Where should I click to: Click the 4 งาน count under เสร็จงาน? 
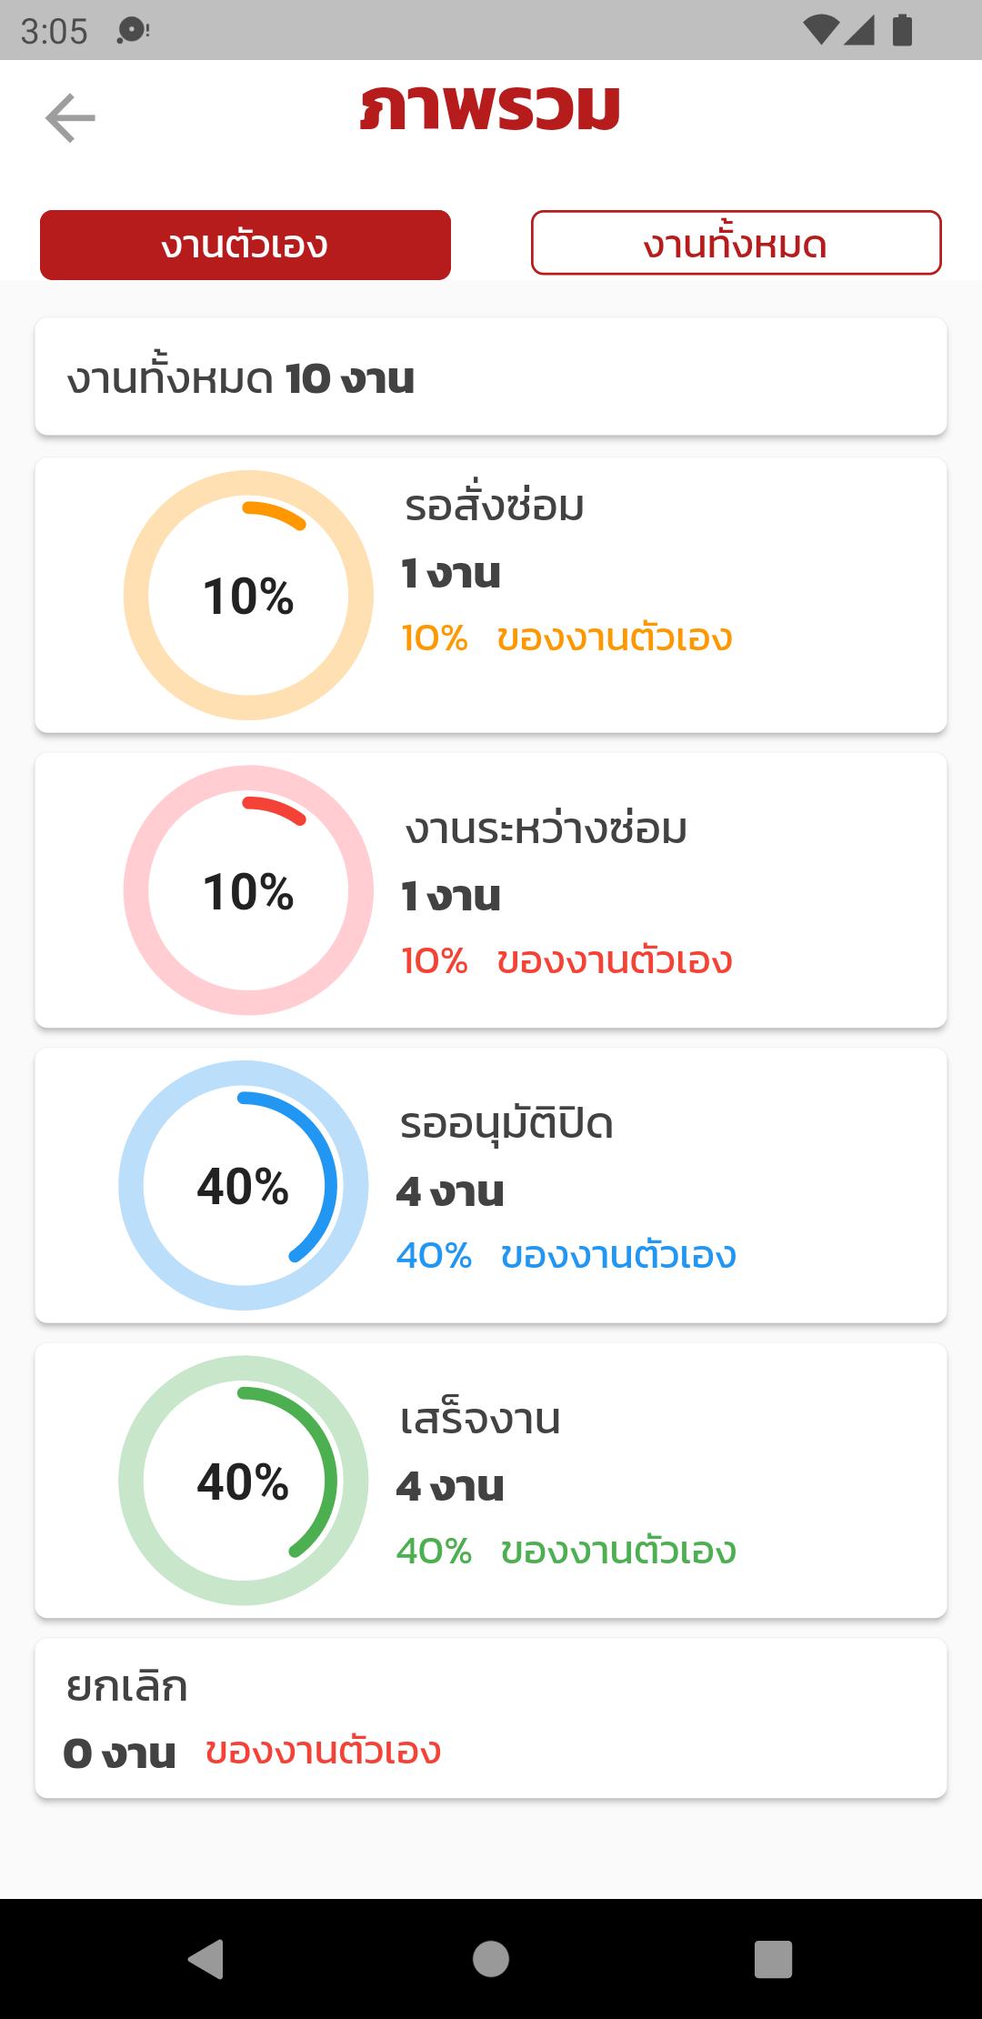(x=450, y=1487)
